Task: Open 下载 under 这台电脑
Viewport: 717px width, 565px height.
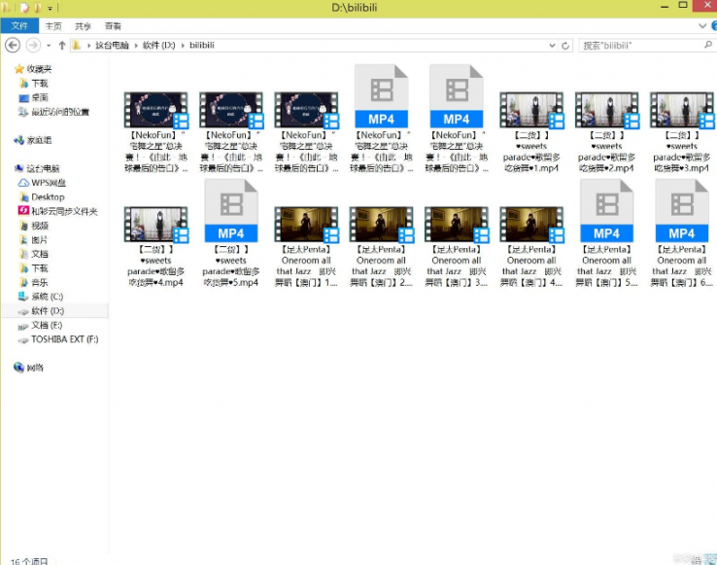Action: coord(39,268)
